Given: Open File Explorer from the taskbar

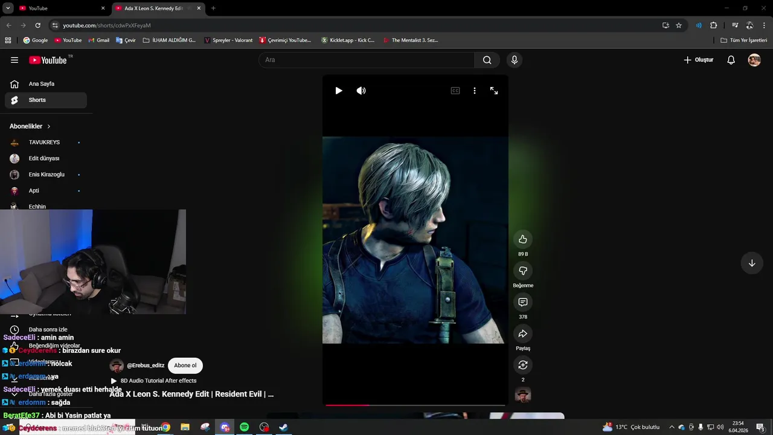Looking at the screenshot, I should pos(185,427).
